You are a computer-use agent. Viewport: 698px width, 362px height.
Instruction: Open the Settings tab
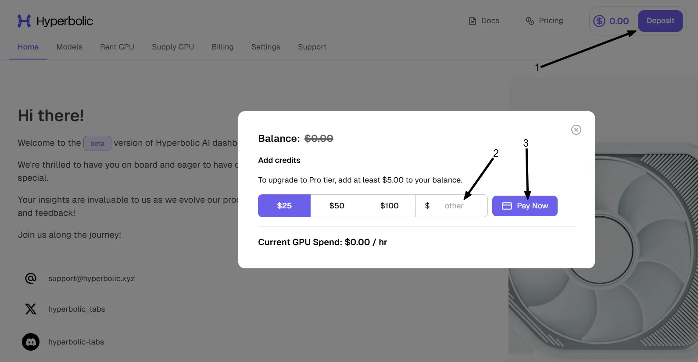pos(266,47)
